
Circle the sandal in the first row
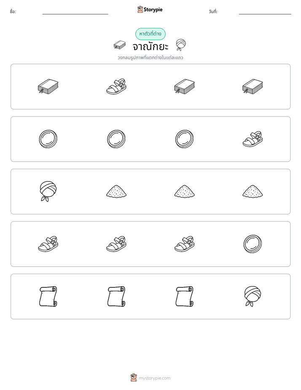tap(116, 87)
